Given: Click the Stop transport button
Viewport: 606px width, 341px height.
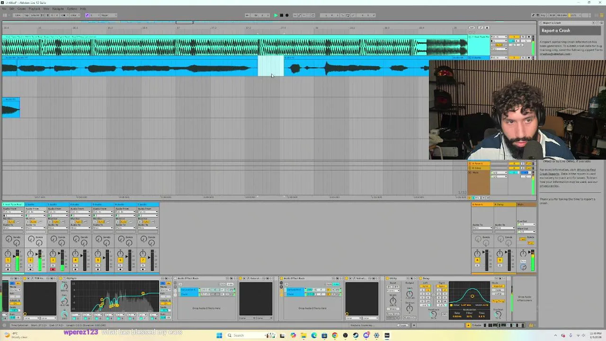Looking at the screenshot, I should tap(281, 15).
